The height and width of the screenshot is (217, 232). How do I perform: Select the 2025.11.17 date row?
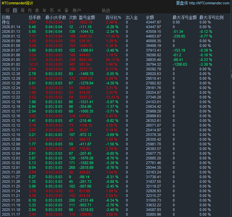[11, 214]
